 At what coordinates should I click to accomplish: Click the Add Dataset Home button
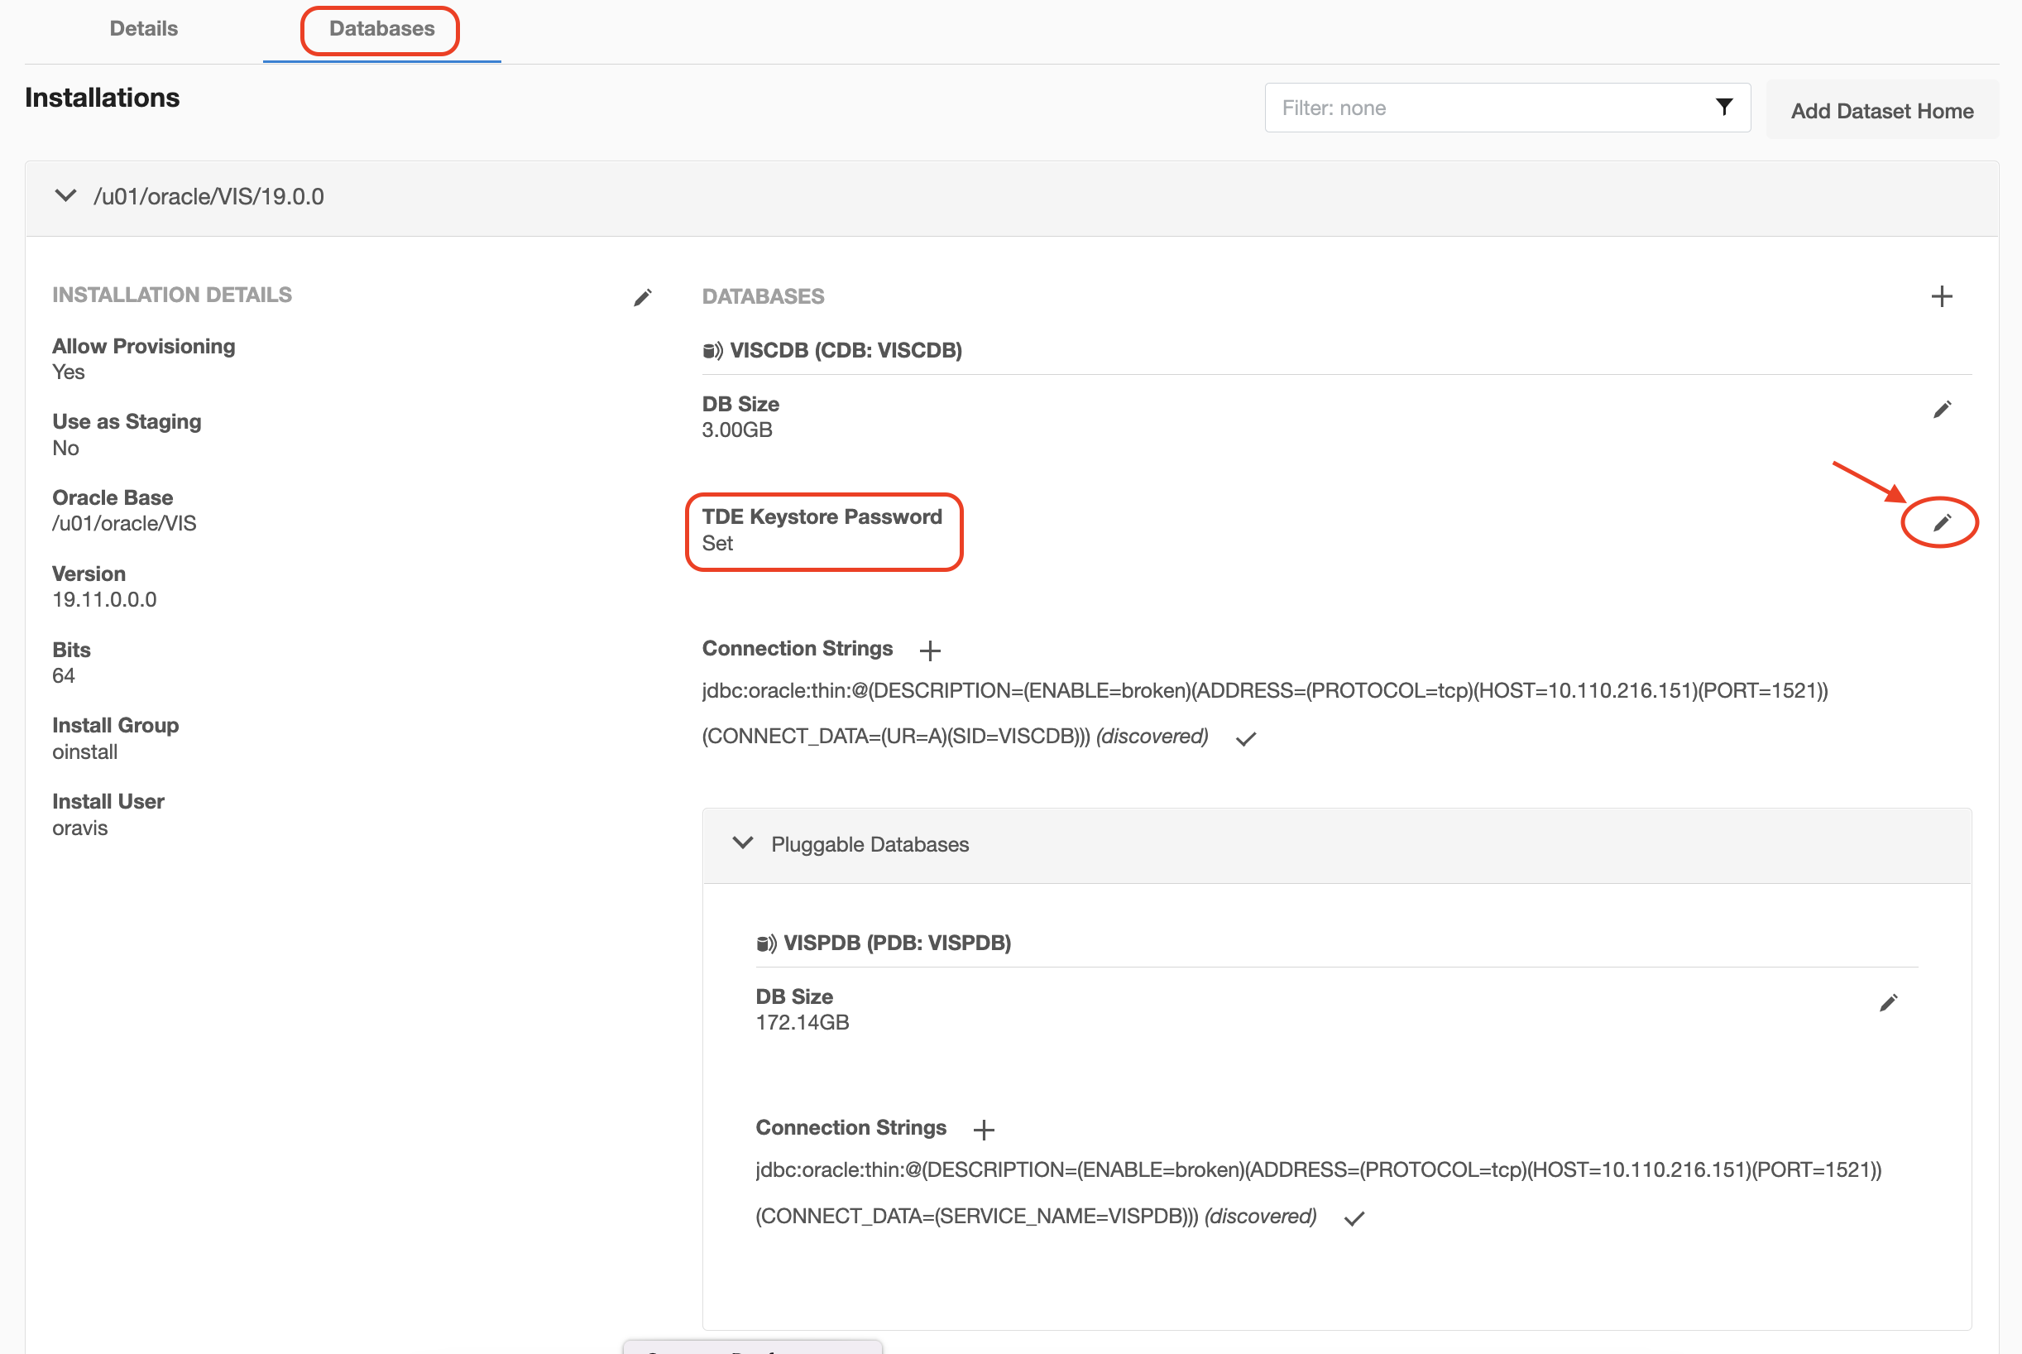click(x=1881, y=111)
